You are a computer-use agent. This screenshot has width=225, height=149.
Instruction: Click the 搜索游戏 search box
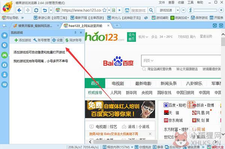point(139,11)
